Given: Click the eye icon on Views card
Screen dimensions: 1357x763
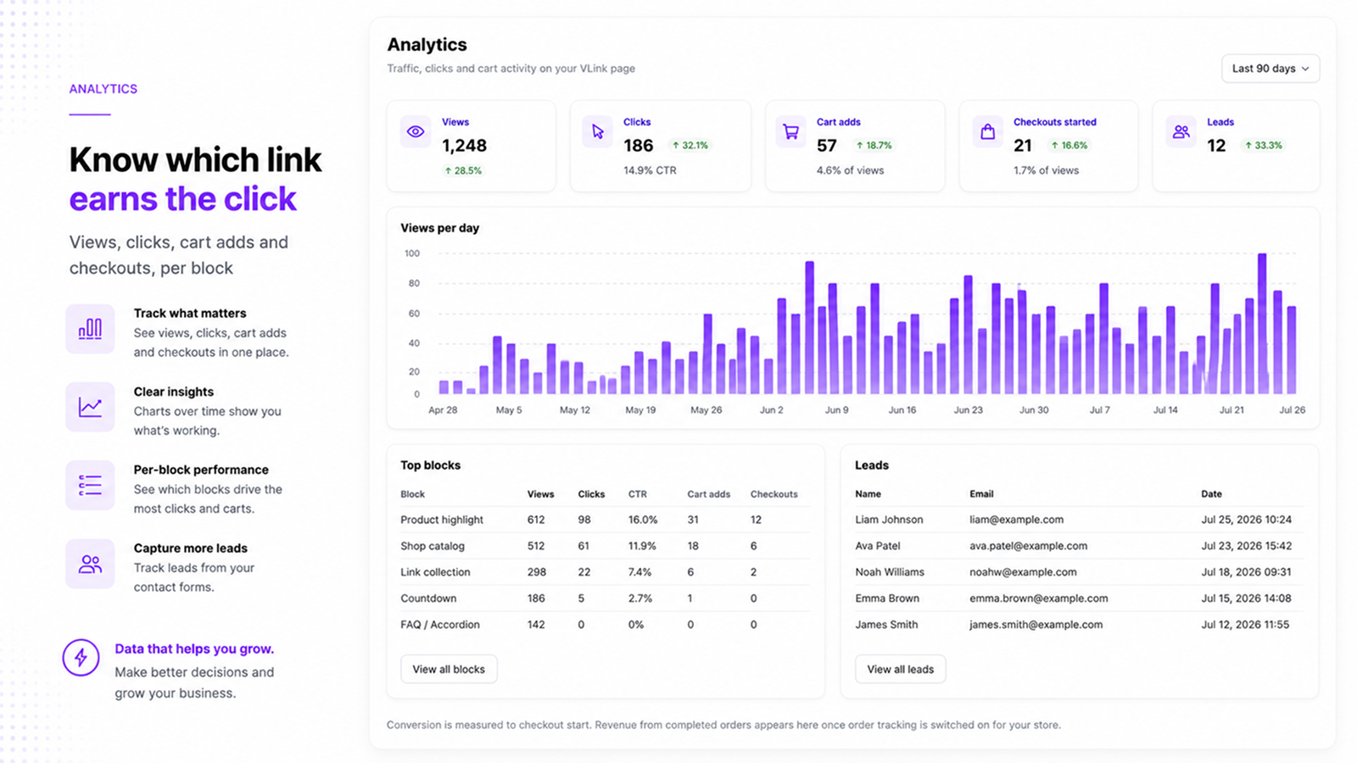Looking at the screenshot, I should 416,131.
